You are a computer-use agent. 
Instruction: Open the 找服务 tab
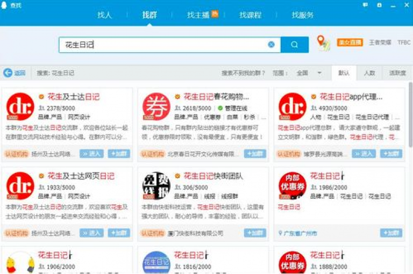[303, 15]
